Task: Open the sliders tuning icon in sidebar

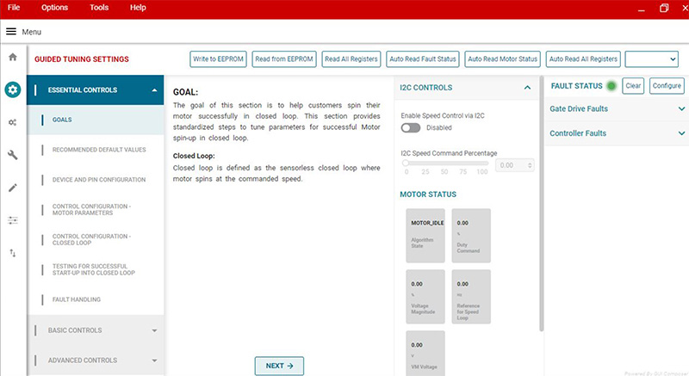Action: 13,220
